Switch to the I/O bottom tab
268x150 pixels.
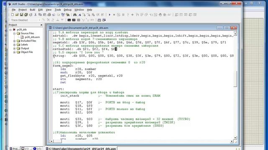pos(26,148)
